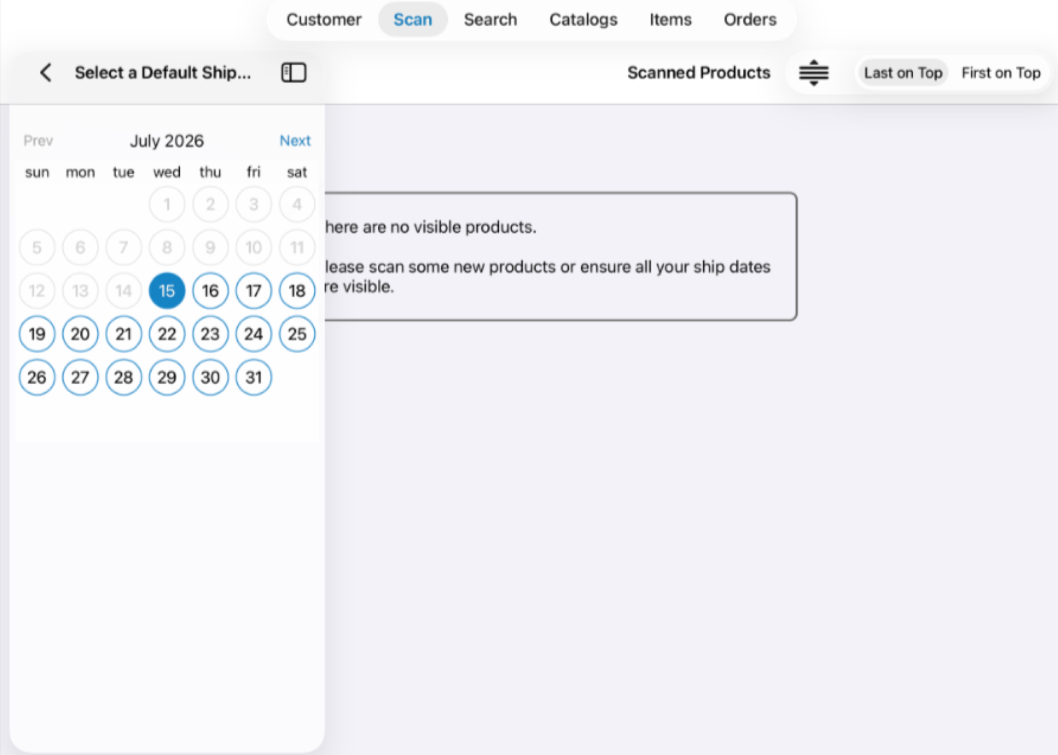
Task: Choose July 17 as ship date
Action: pyautogui.click(x=253, y=291)
